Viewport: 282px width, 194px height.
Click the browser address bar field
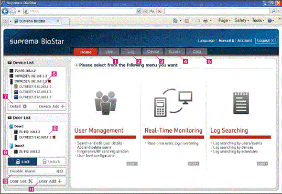(80, 12)
